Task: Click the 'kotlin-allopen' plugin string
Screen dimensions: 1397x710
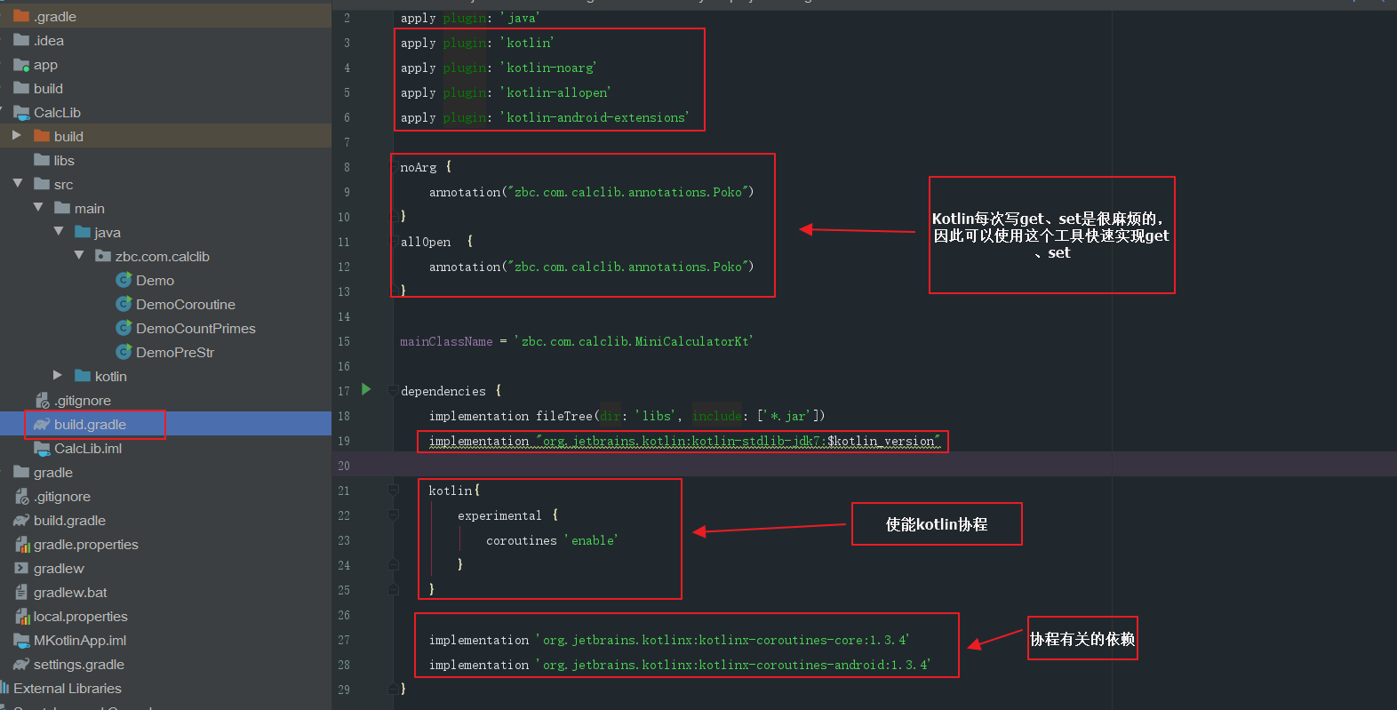Action: point(555,92)
